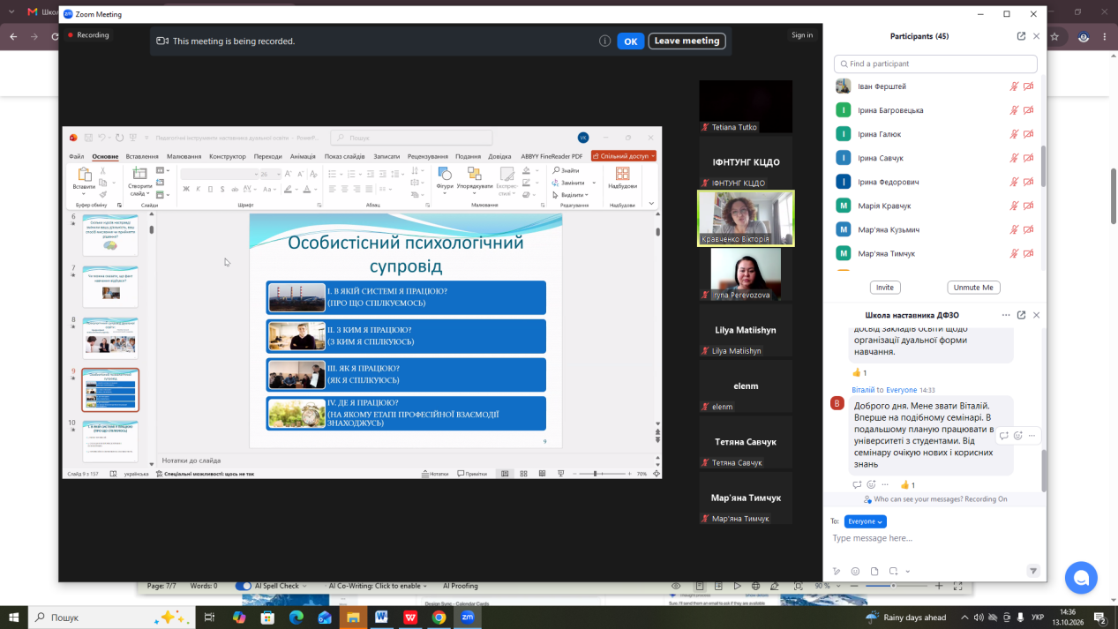Image resolution: width=1118 pixels, height=629 pixels.
Task: Open Zoom app in Windows taskbar
Action: click(468, 618)
